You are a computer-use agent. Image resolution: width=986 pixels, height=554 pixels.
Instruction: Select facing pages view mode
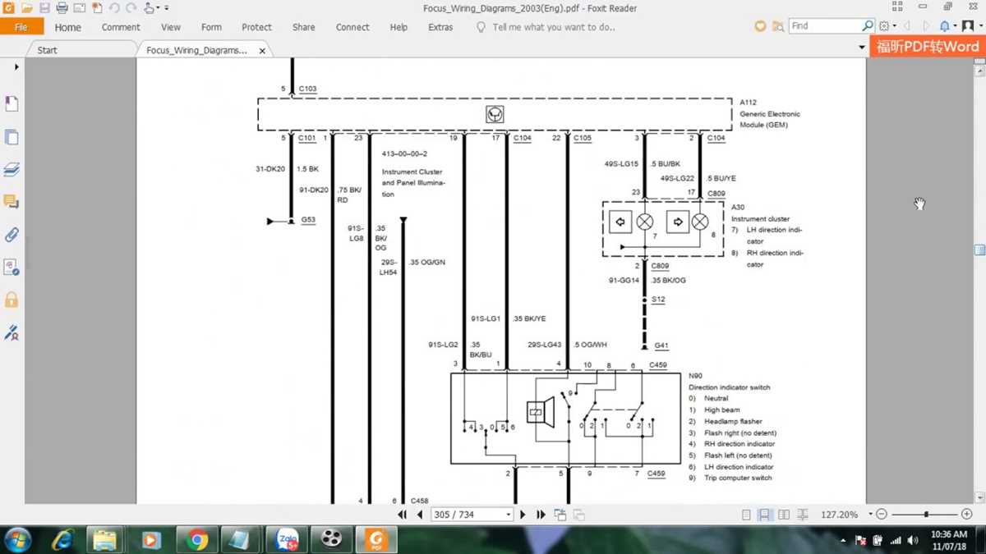point(784,515)
